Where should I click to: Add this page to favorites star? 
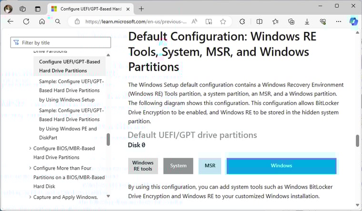(x=223, y=21)
